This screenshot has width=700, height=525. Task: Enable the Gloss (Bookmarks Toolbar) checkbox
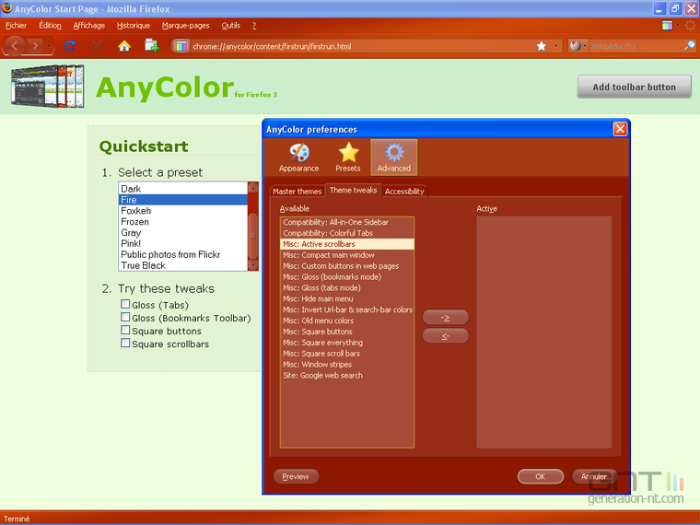pos(125,318)
